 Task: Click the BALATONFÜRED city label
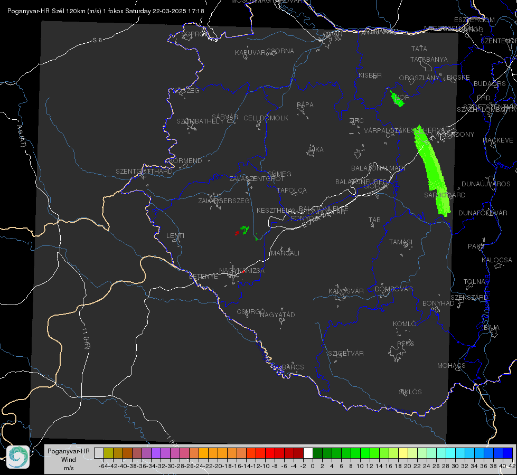coord(361,182)
